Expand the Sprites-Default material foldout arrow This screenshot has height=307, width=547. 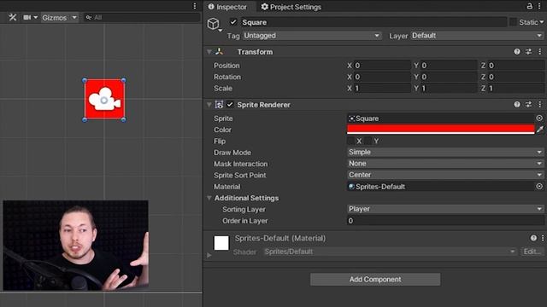[209, 255]
